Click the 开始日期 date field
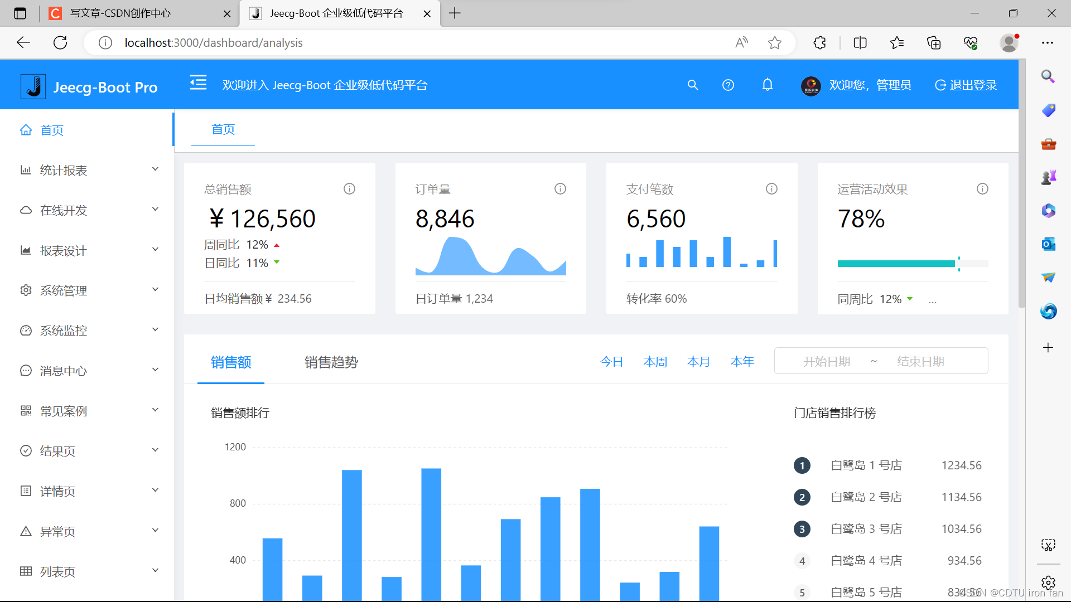 (826, 362)
